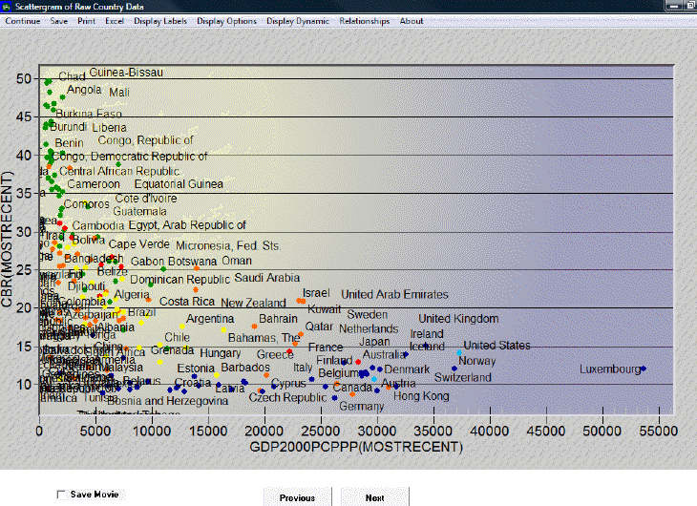Click the About menu item
Image resolution: width=697 pixels, height=506 pixels.
tap(412, 21)
